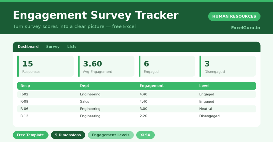The height and width of the screenshot is (142, 273).
Task: Select the Lists tab
Action: (72, 47)
